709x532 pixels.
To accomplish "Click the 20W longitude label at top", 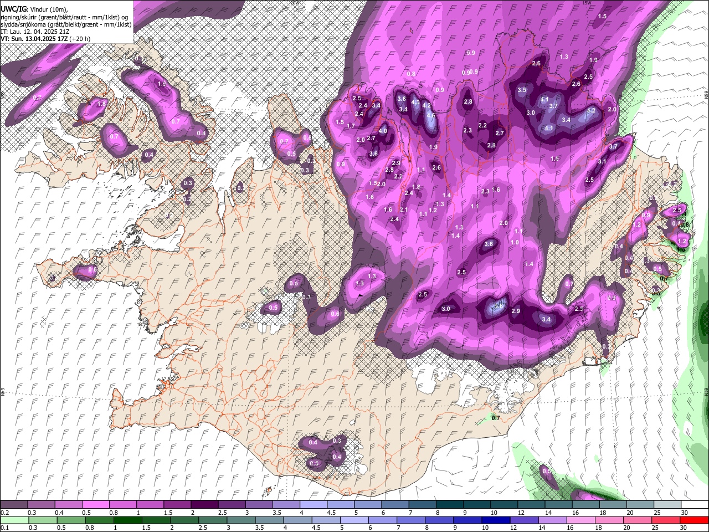I will pyautogui.click(x=295, y=3).
